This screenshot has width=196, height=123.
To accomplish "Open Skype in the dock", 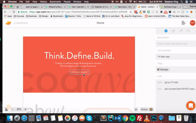I will point(89,118).
